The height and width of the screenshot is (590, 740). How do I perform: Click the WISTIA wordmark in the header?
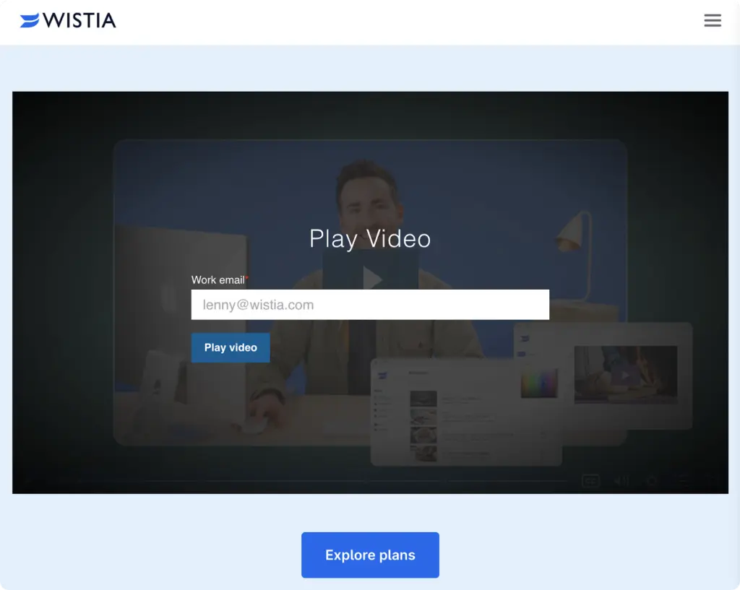pos(79,21)
